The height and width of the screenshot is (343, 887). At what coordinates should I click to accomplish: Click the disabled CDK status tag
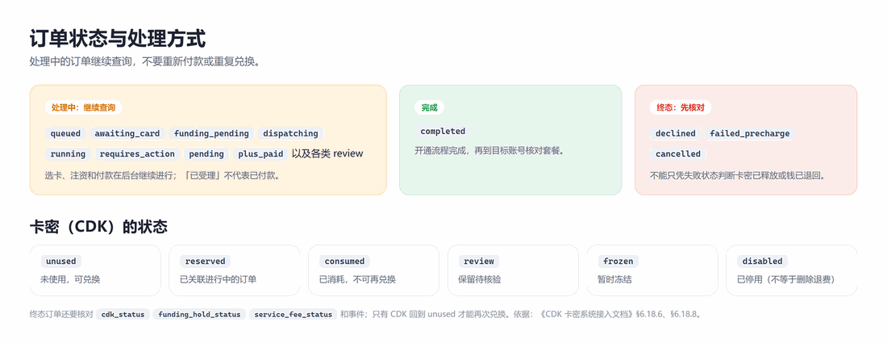pos(762,261)
